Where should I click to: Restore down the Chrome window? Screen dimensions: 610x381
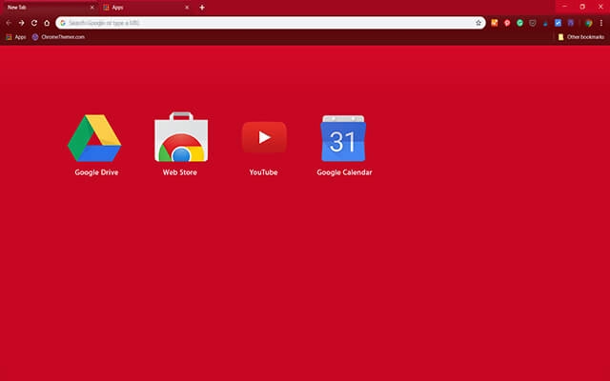pyautogui.click(x=582, y=7)
